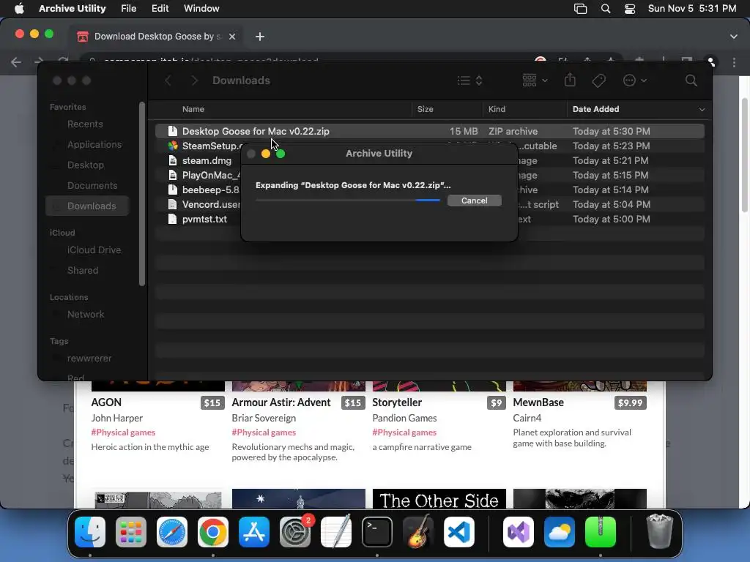Open the Edit menu

[160, 8]
